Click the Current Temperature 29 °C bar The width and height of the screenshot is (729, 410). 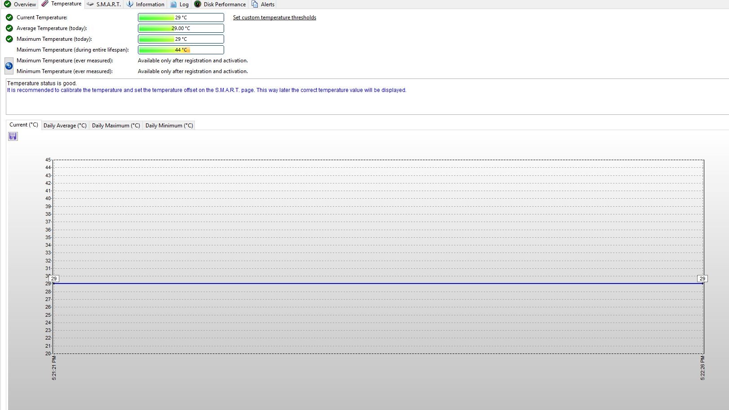coord(181,17)
